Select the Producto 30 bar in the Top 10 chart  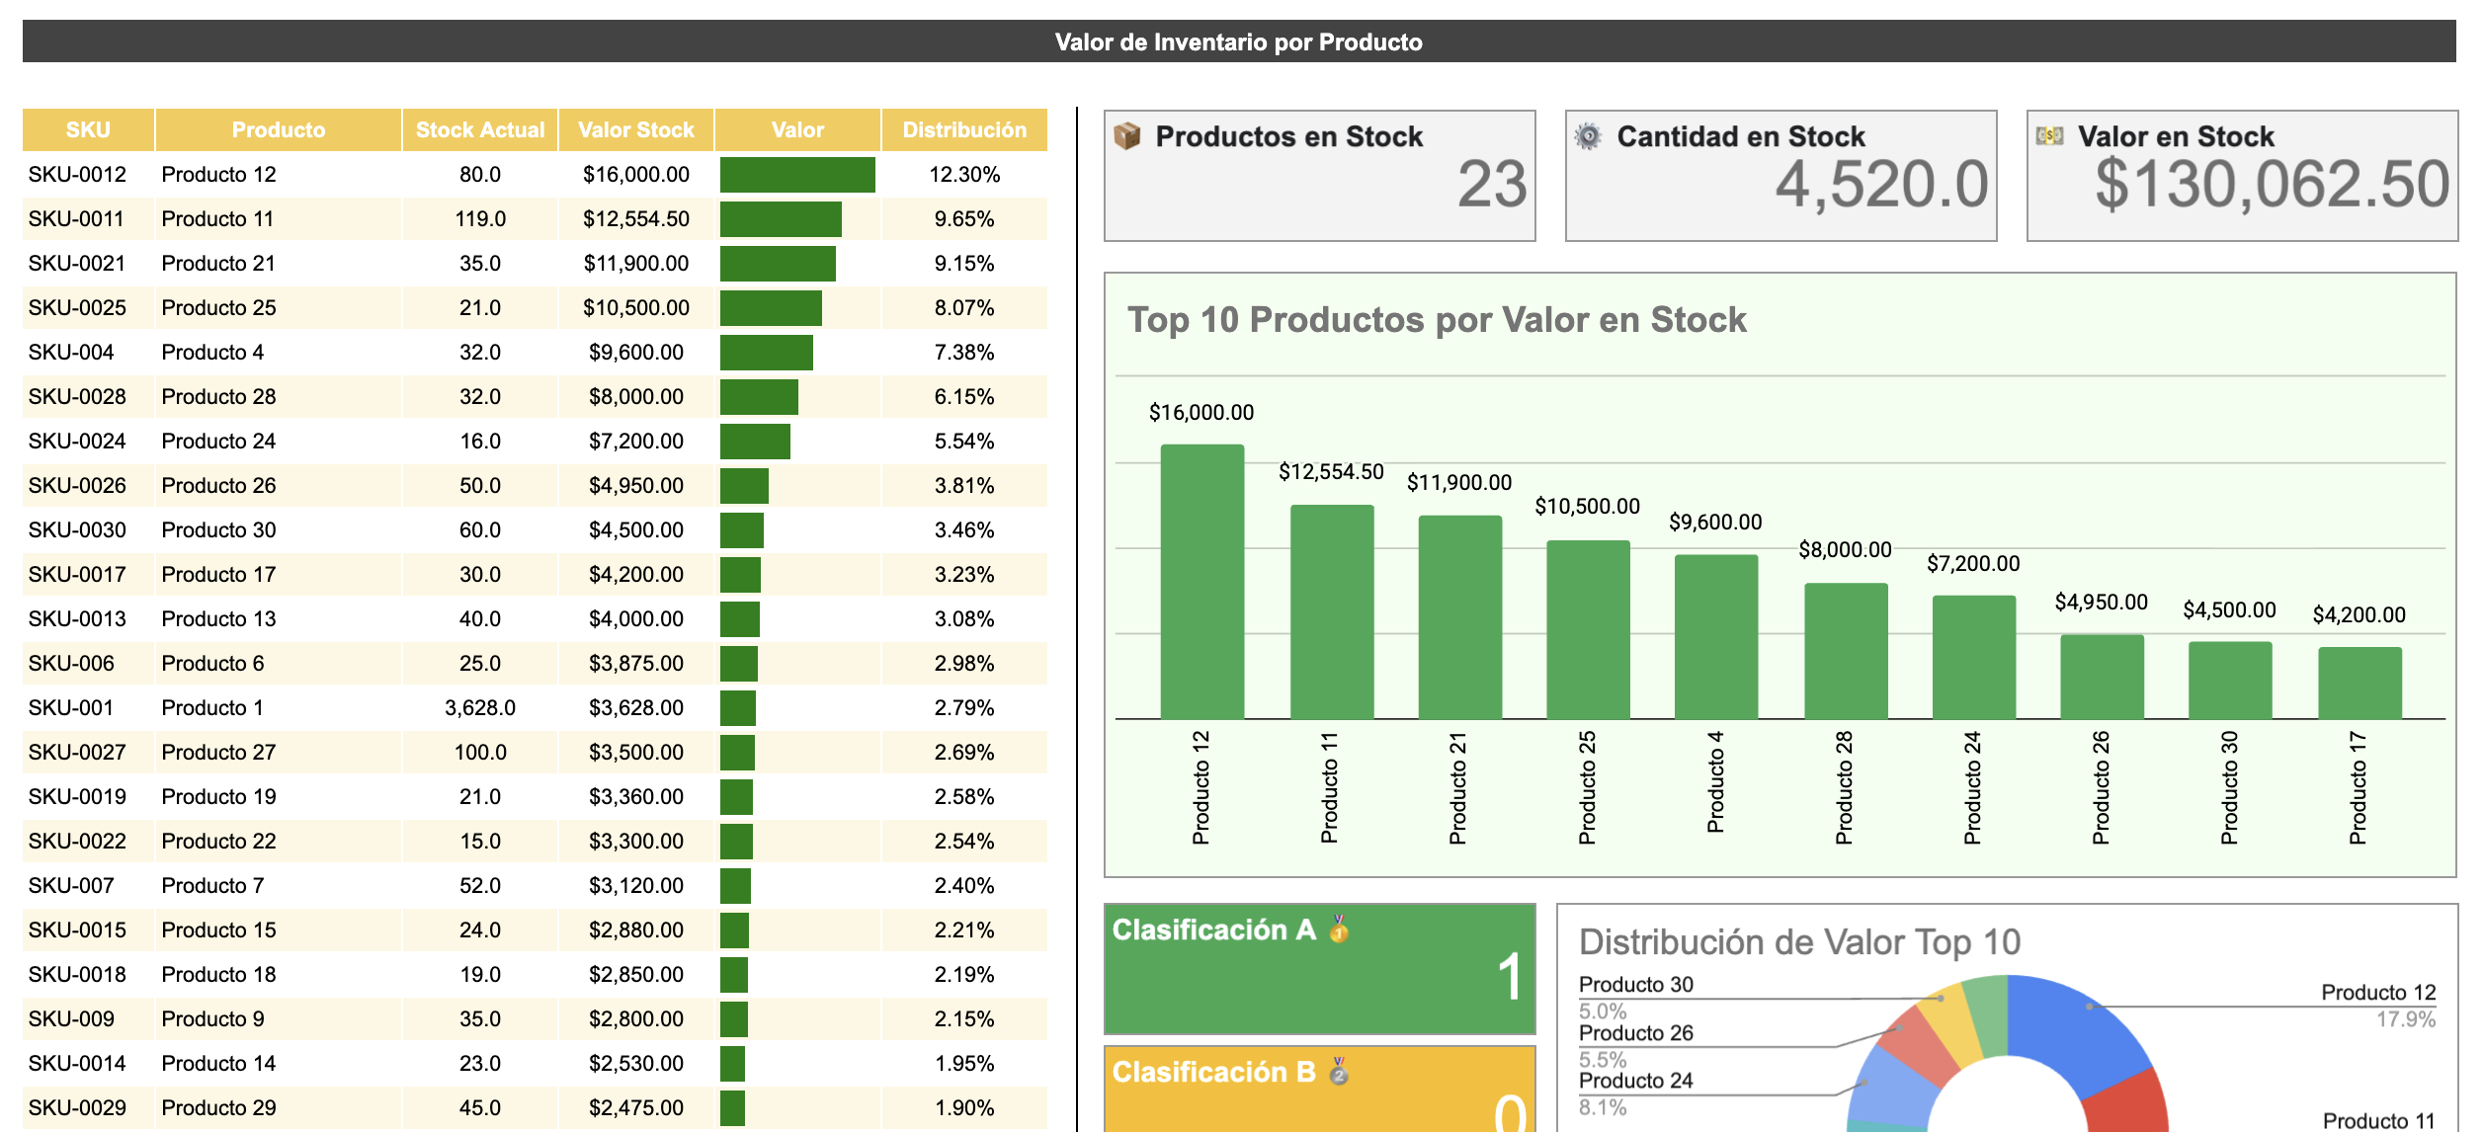[x=2230, y=681]
